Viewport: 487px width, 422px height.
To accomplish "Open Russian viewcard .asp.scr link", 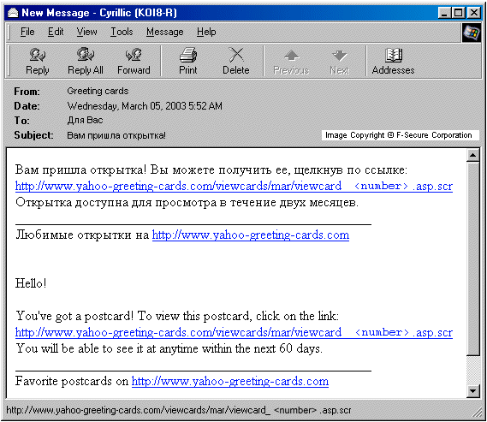I will (x=234, y=186).
